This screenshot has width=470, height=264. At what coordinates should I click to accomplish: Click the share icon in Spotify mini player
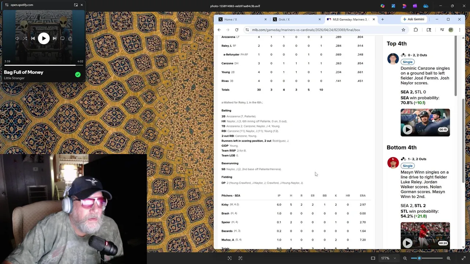pyautogui.click(x=70, y=38)
